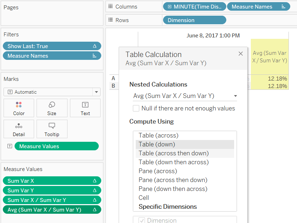The height and width of the screenshot is (223, 297).
Task: Open the Automatic mark type dropdown
Action: (x=96, y=92)
